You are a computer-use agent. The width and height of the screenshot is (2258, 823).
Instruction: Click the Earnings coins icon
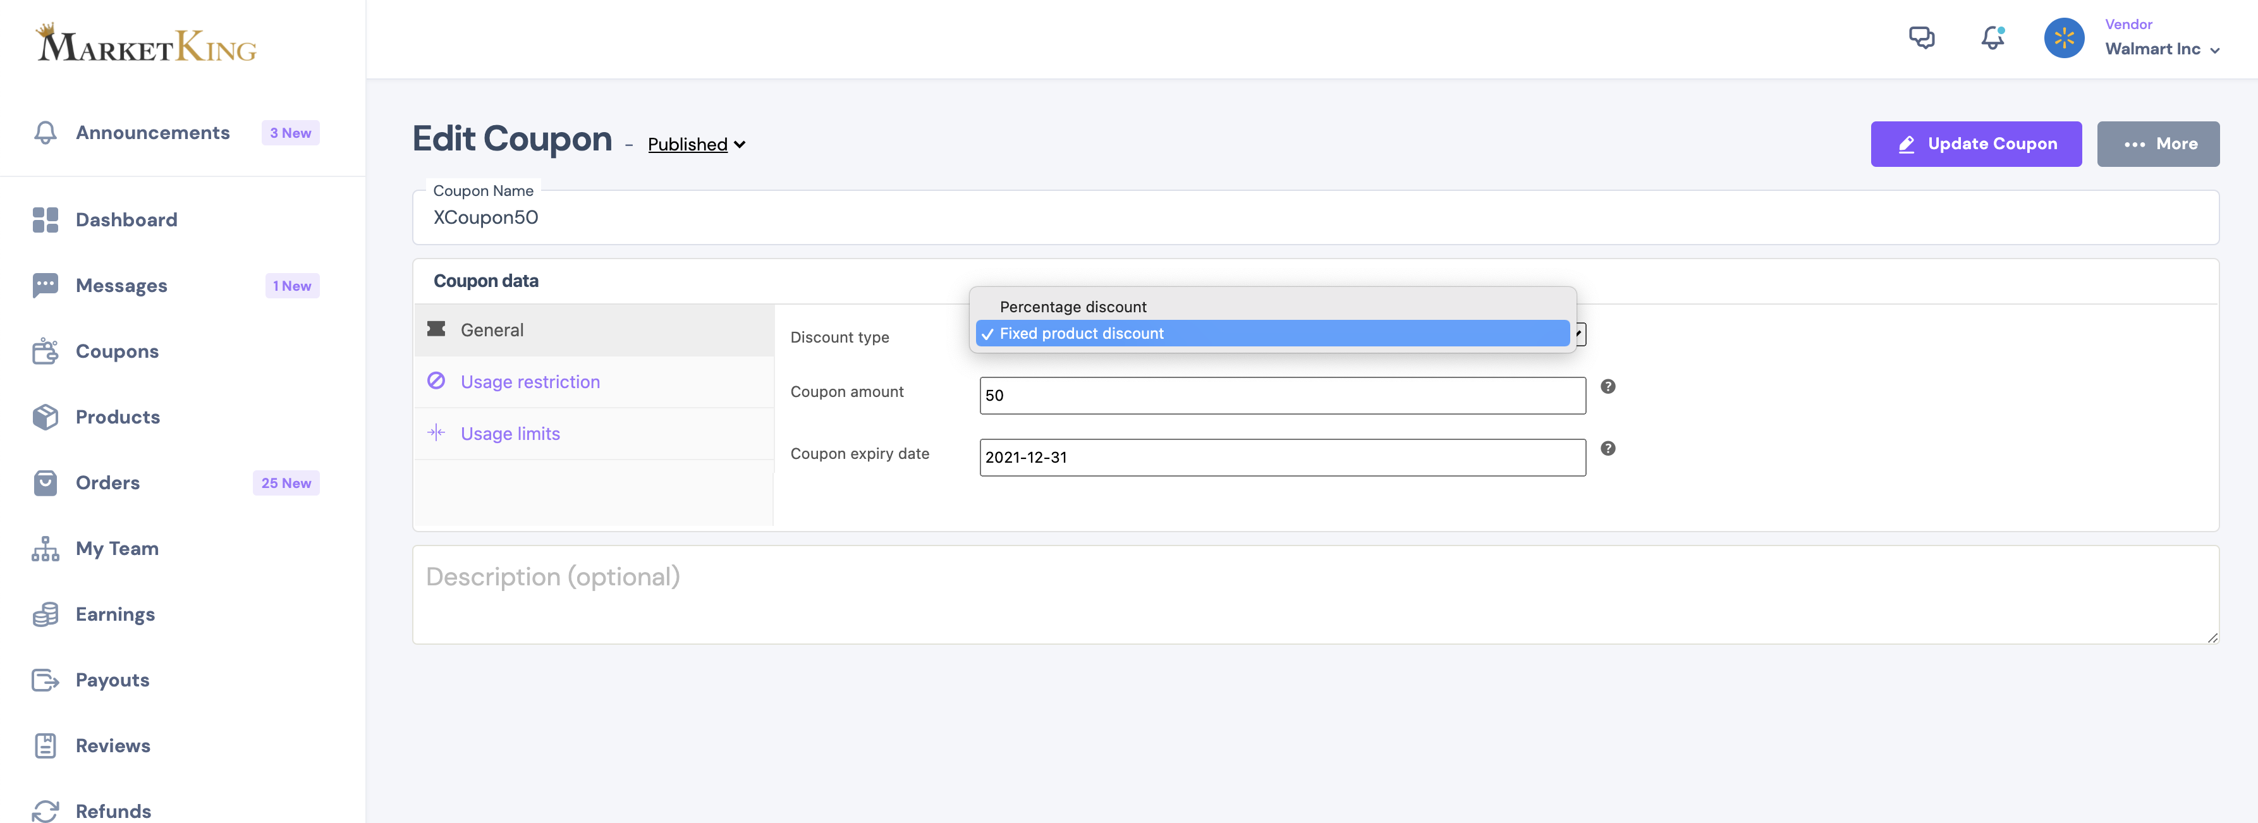point(45,614)
